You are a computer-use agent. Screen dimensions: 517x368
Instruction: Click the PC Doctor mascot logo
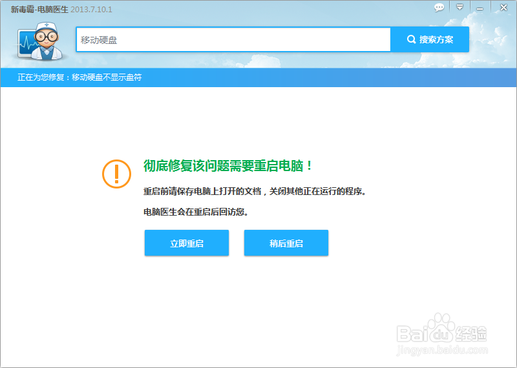(40, 41)
